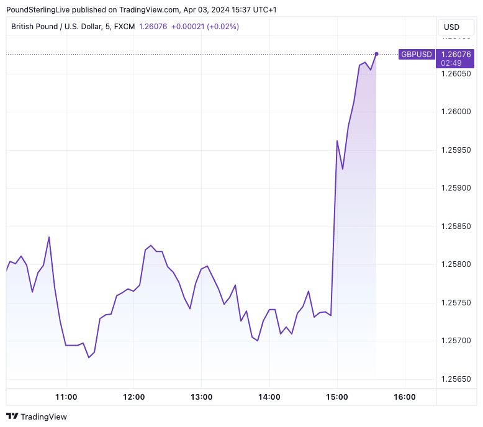483x427 pixels.
Task: Click the GBPUSD symbol tag
Action: (416, 55)
